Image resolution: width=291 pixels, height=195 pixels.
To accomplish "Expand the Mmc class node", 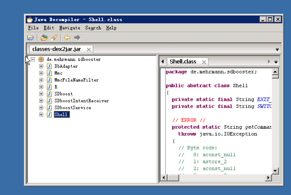I will pos(41,73).
